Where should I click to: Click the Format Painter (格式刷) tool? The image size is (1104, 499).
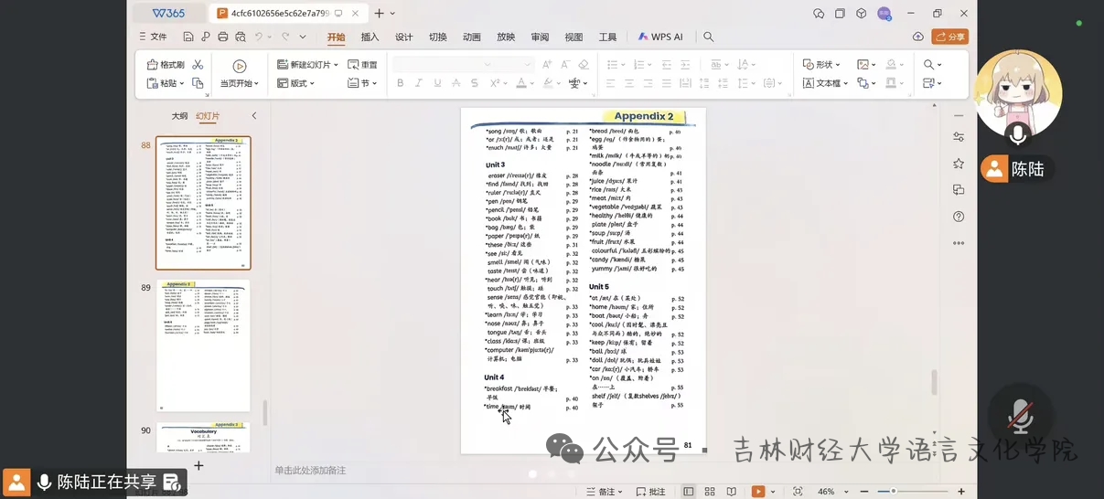pyautogui.click(x=166, y=65)
